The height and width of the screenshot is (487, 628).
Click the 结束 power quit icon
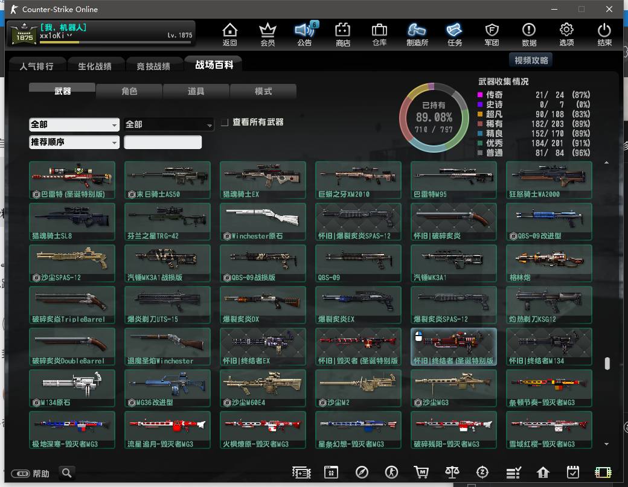(604, 34)
